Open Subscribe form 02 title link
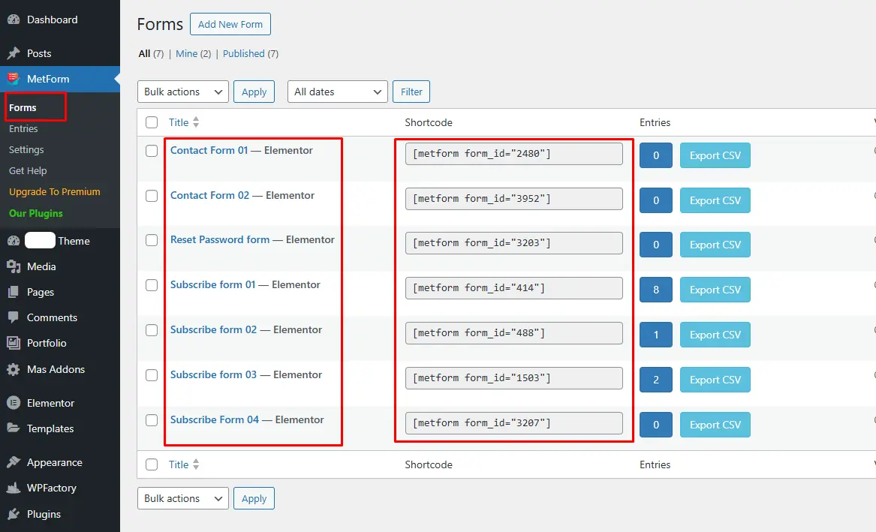The height and width of the screenshot is (532, 876). coord(213,330)
